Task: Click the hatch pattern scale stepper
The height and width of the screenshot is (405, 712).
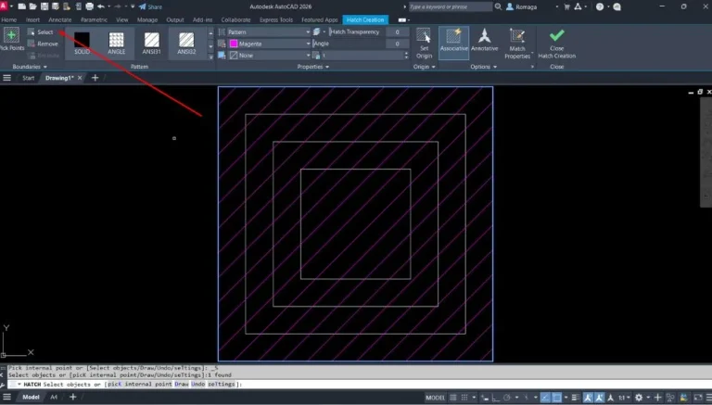Action: coord(406,56)
